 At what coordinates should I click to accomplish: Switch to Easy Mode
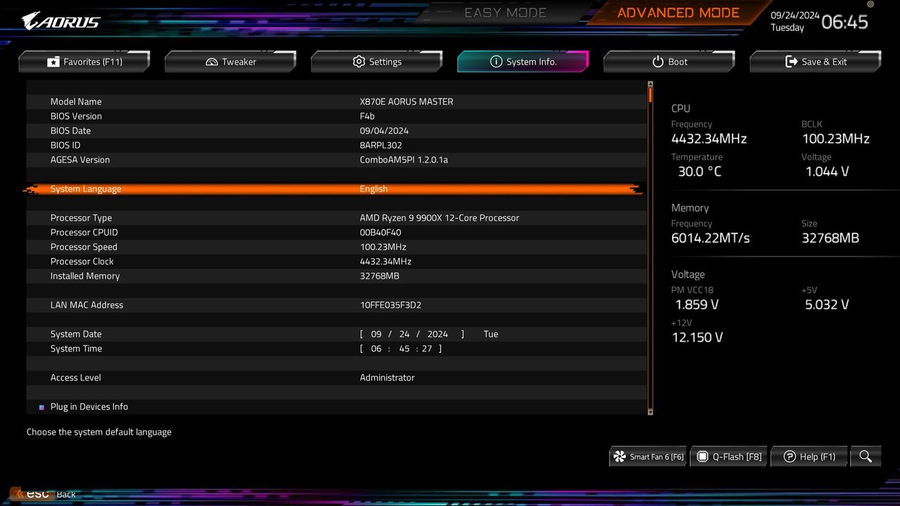506,13
